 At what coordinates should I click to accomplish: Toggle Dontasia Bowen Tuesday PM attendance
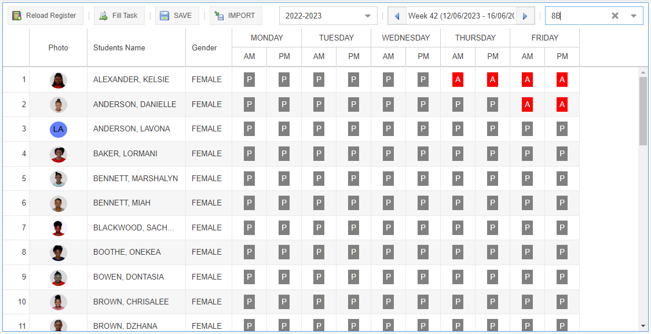[354, 277]
